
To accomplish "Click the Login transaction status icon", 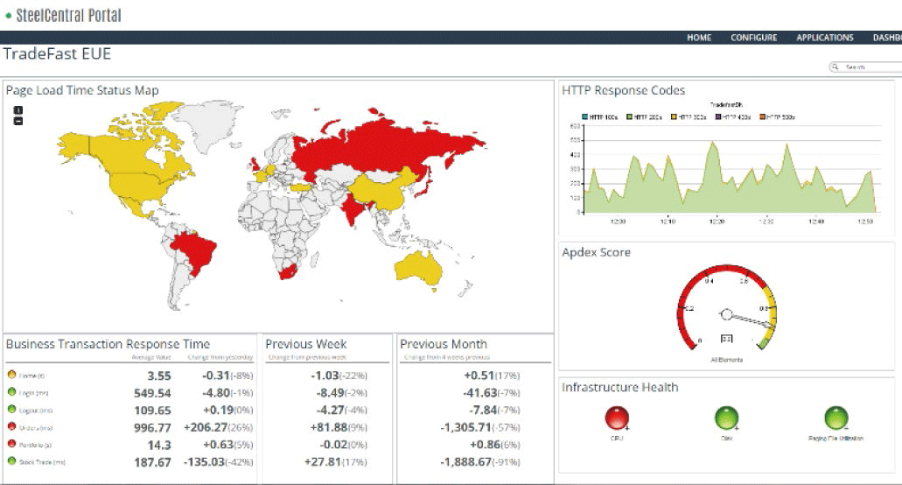I will [11, 392].
